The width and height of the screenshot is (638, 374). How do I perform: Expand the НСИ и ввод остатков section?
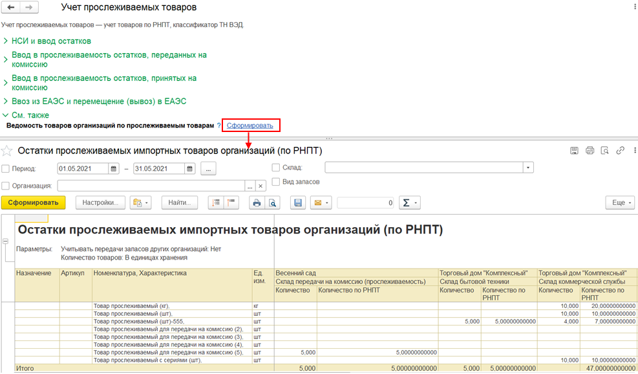tap(51, 41)
